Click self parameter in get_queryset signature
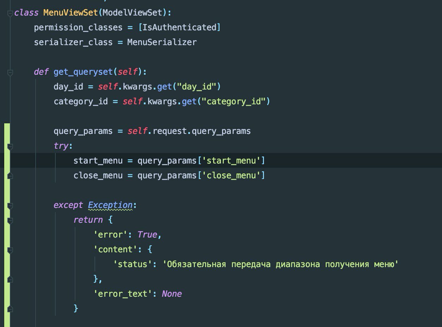 click(127, 72)
